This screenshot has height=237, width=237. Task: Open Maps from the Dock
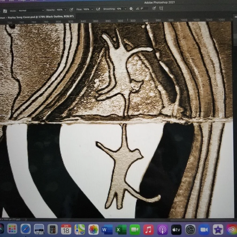click(x=80, y=230)
